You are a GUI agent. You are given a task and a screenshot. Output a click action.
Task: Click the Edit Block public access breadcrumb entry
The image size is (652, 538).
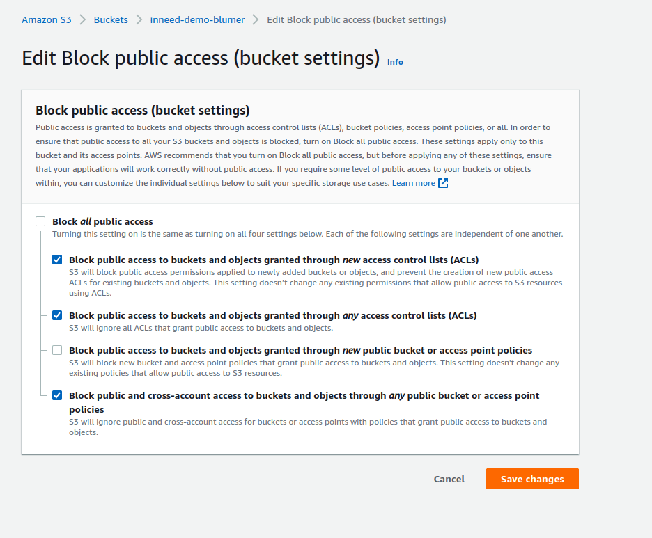click(357, 19)
